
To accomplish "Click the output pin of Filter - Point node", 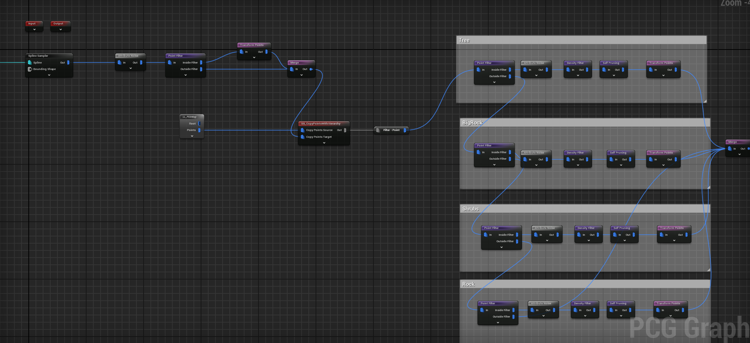I will [405, 130].
